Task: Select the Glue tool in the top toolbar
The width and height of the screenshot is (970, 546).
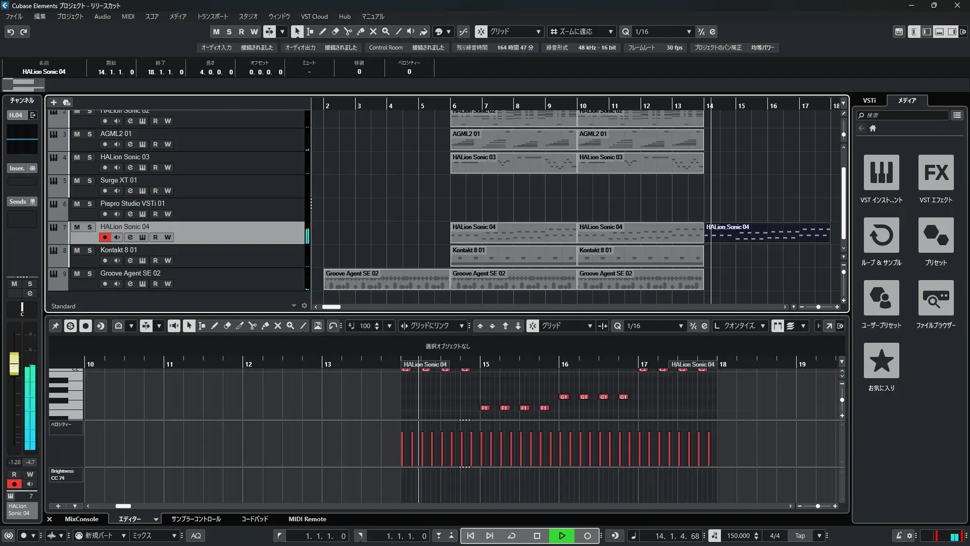Action: [361, 32]
